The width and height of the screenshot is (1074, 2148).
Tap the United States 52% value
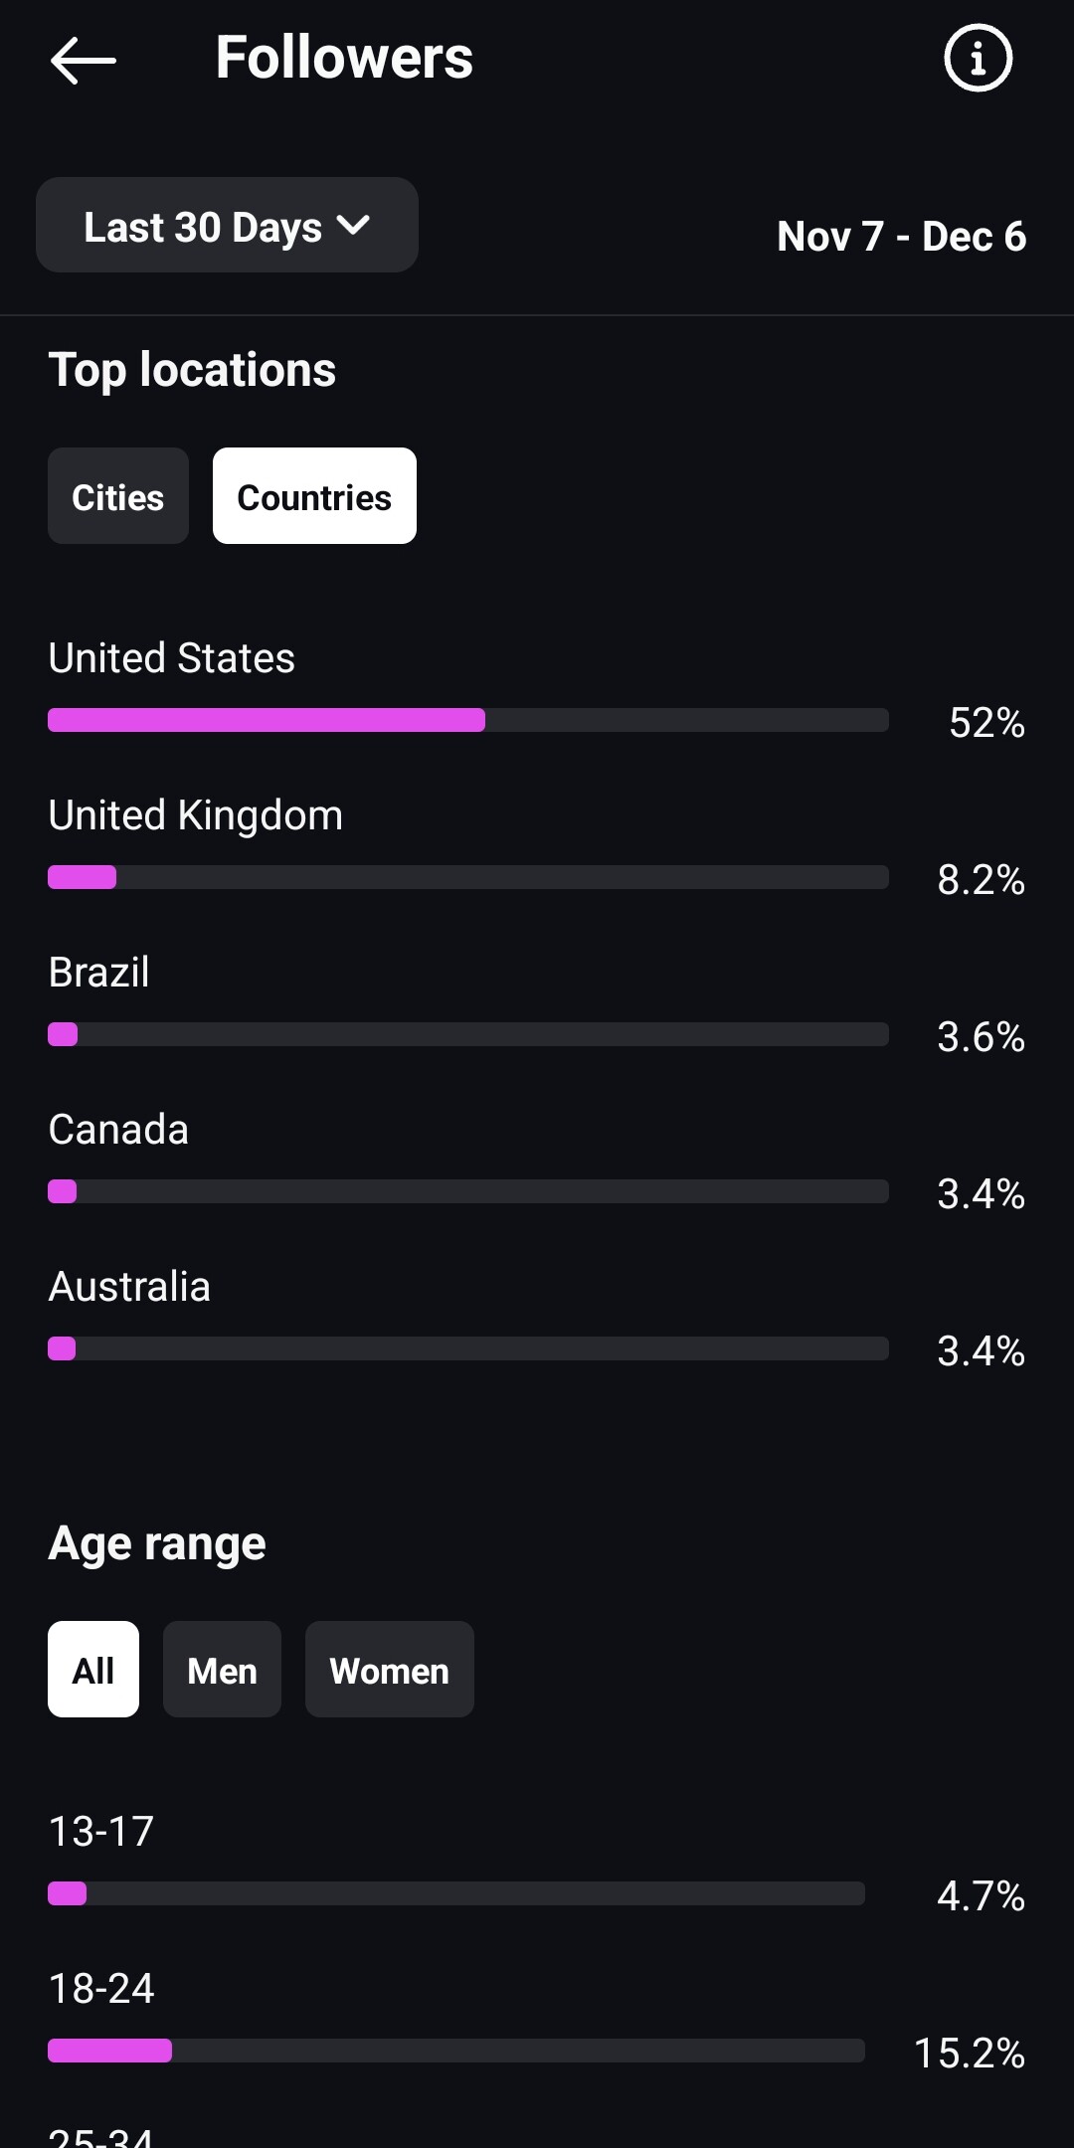pyautogui.click(x=985, y=723)
